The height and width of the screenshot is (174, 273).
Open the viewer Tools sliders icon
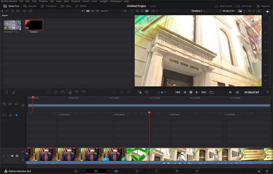(x=147, y=92)
